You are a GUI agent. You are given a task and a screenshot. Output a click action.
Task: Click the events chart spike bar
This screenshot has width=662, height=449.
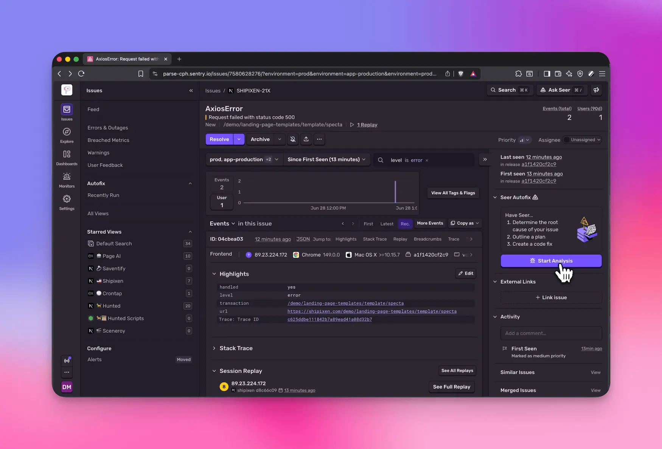tap(395, 192)
